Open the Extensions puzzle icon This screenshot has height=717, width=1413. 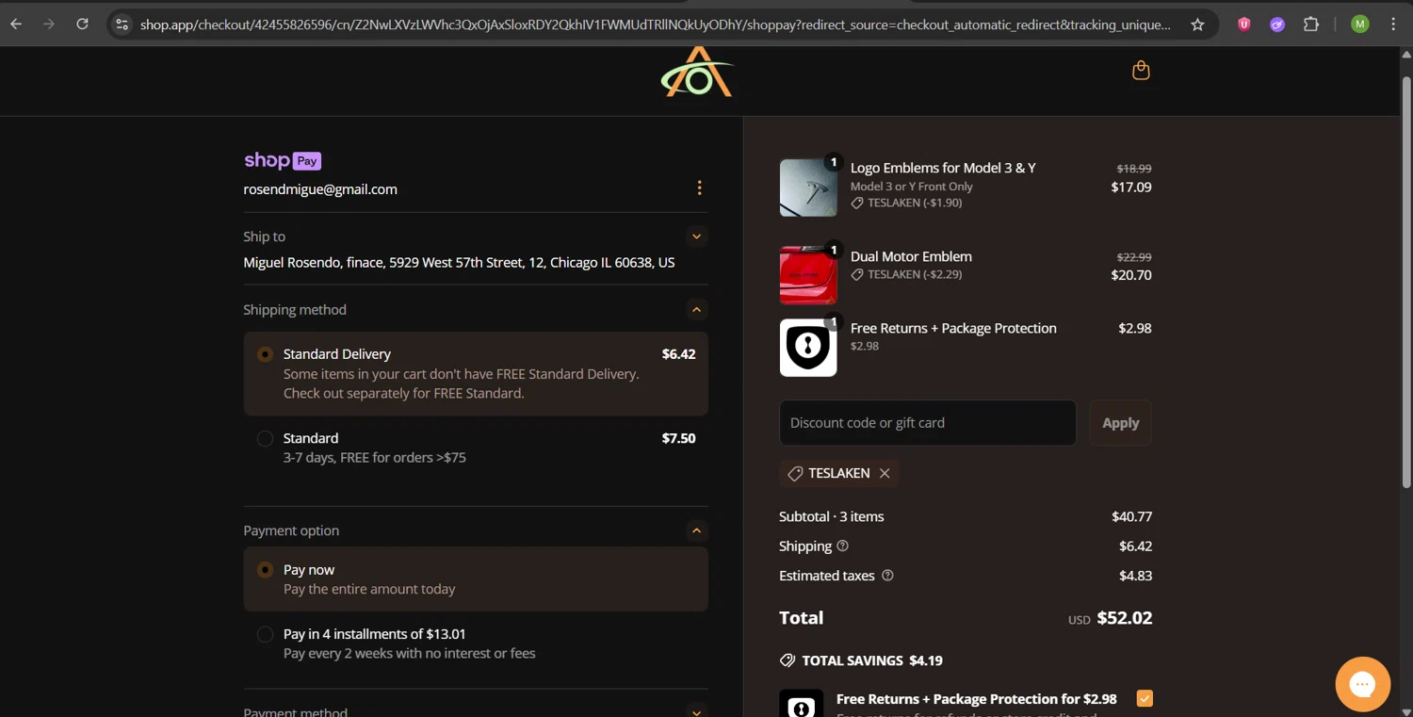click(1311, 24)
